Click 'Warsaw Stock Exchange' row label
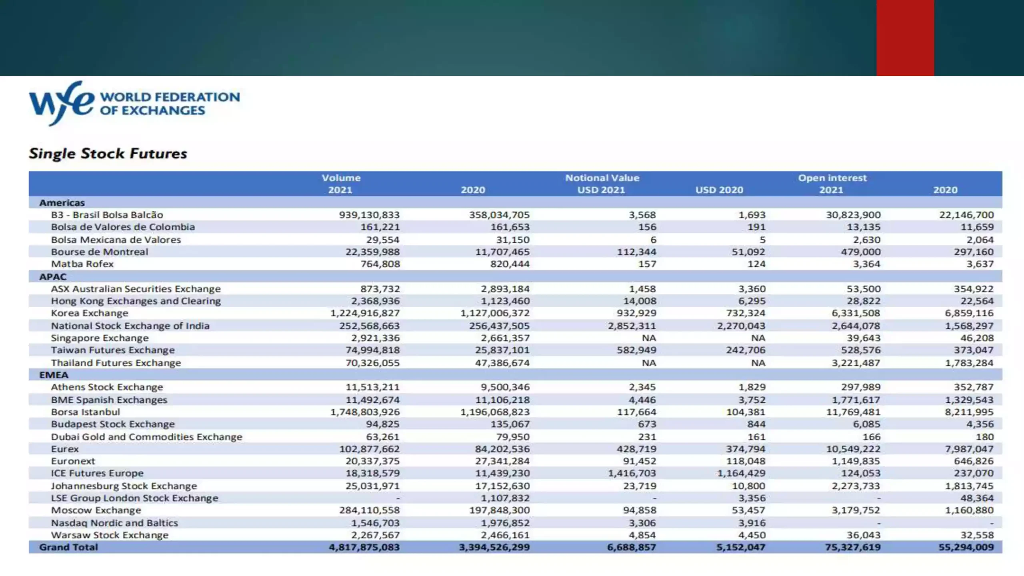The width and height of the screenshot is (1024, 576). 110,535
